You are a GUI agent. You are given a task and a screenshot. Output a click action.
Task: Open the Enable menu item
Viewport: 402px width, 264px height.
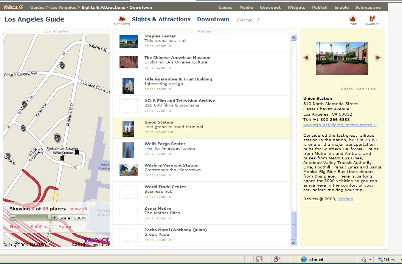341,7
